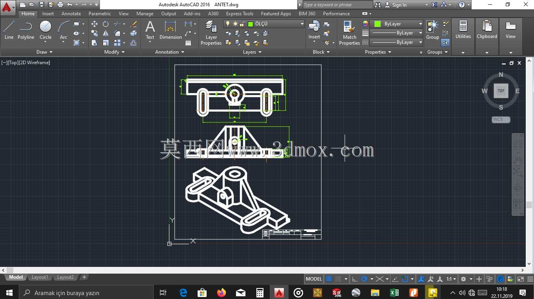
Task: Toggle polar tracking in status bar
Action: pyautogui.click(x=364, y=279)
